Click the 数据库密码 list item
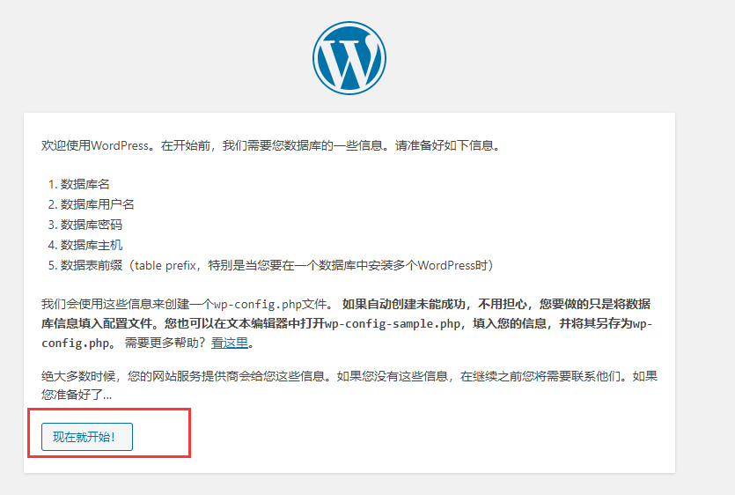Viewport: 735px width, 495px height. [91, 225]
